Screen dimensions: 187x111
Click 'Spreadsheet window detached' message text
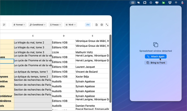point(156,51)
